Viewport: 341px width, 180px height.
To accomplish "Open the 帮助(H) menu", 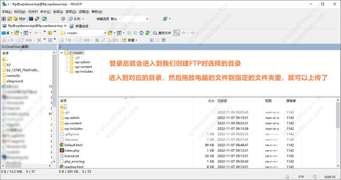I will tap(97, 12).
